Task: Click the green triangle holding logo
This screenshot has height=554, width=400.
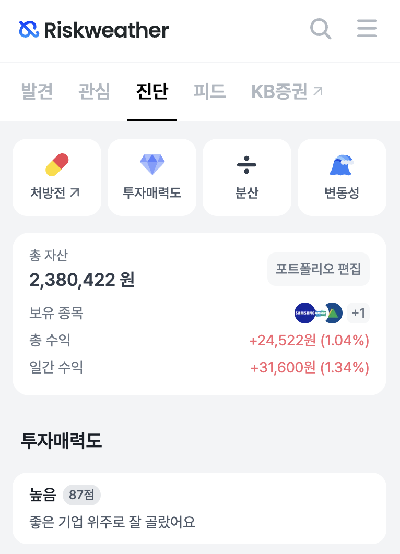Action: click(x=333, y=313)
